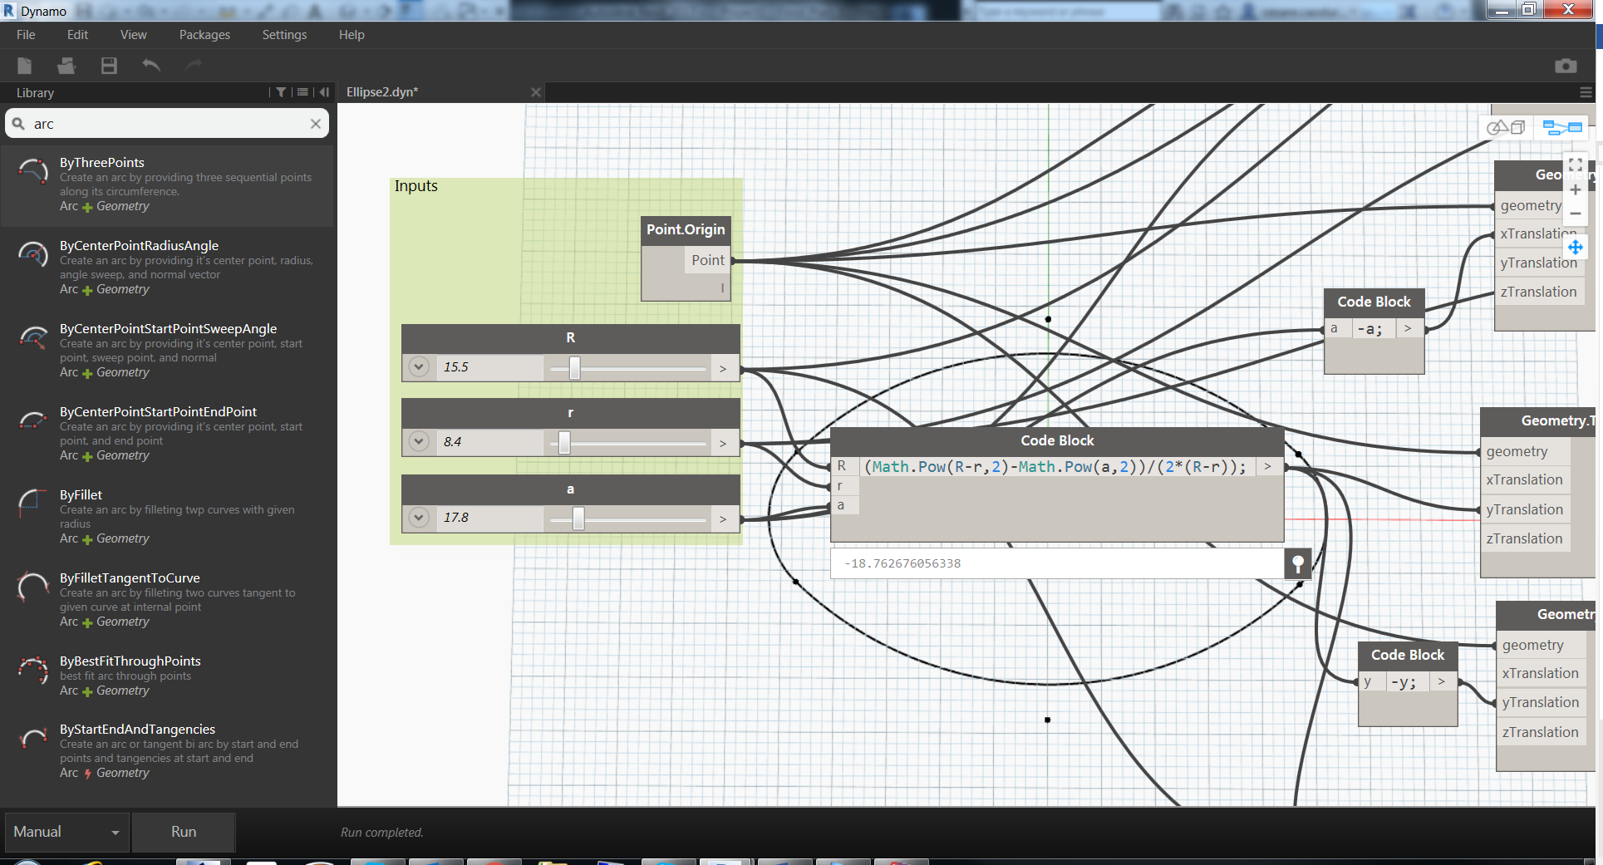Expand the a slider settings chevron
1603x865 pixels.
[419, 517]
